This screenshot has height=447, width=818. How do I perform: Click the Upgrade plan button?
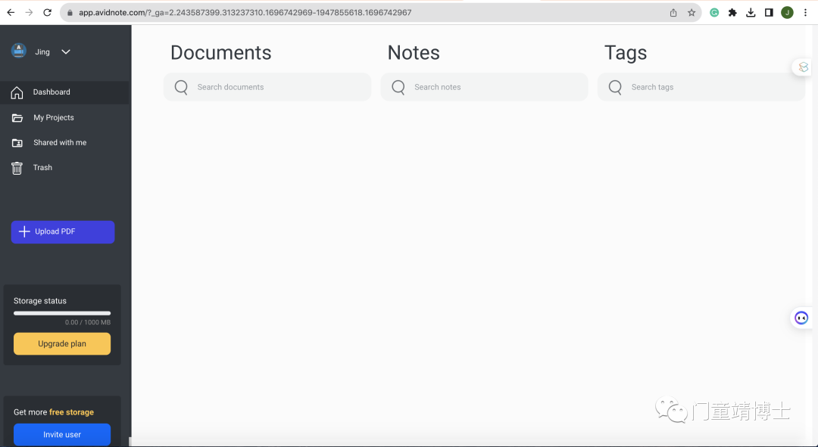pos(62,344)
